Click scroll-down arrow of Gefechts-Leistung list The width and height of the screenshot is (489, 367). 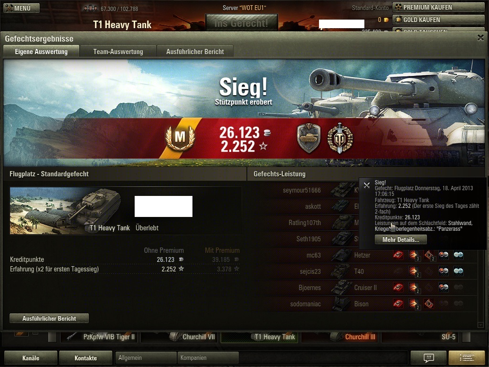click(x=480, y=325)
